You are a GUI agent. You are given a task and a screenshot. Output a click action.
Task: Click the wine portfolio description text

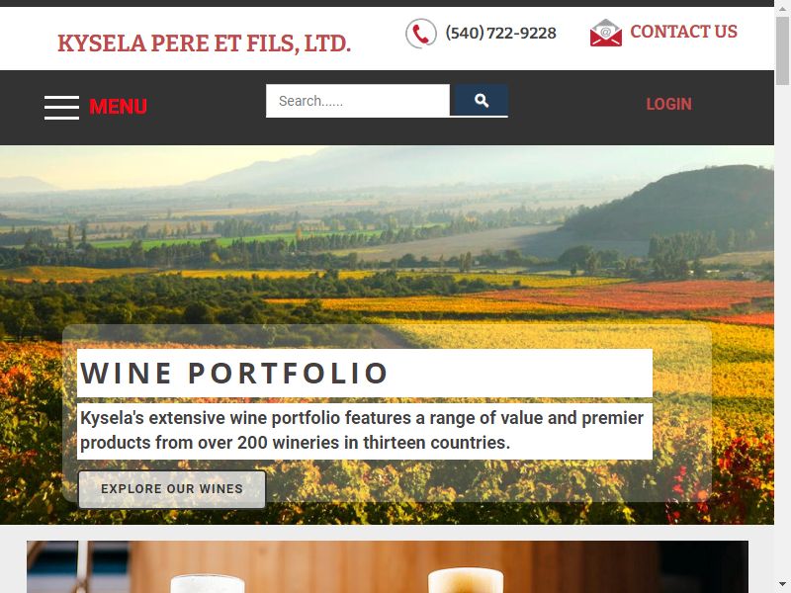362,430
